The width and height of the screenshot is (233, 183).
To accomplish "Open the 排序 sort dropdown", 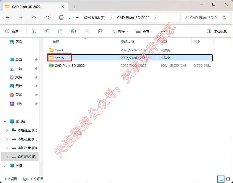I will point(120,31).
